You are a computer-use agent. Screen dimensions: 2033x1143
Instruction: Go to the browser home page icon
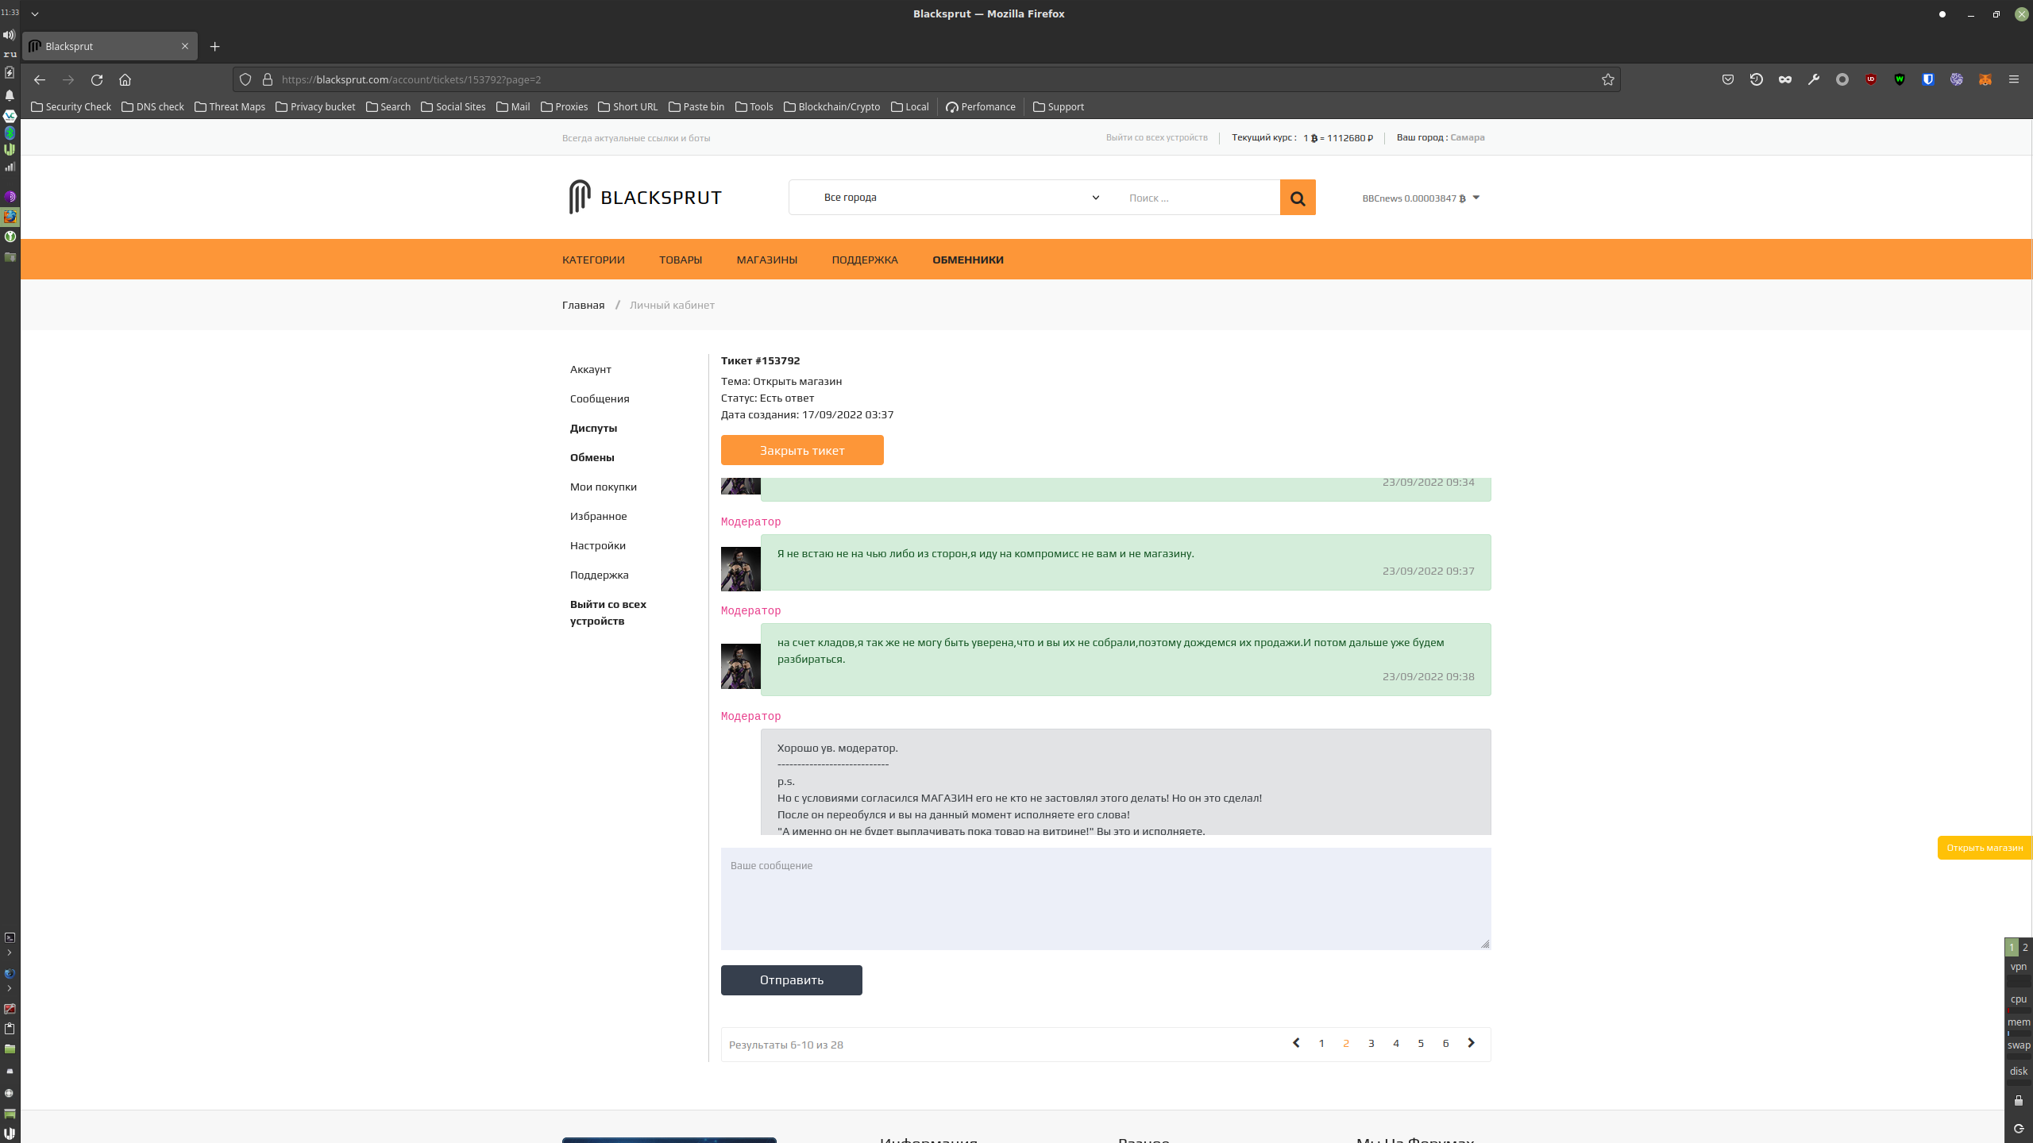(x=125, y=79)
